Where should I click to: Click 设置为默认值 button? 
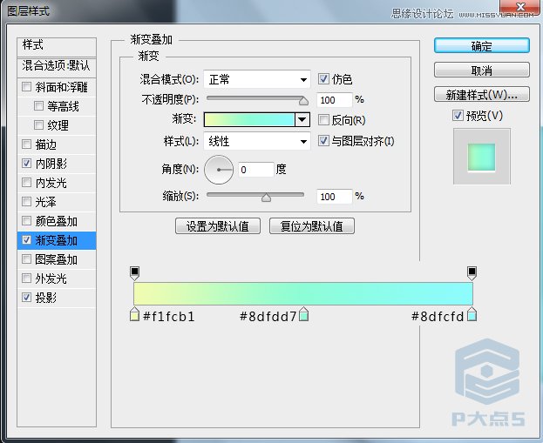point(218,226)
